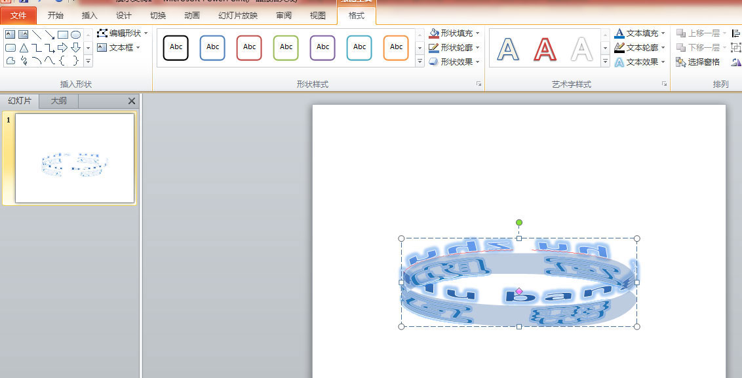Open the 形状填充 shape fill dropdown
The image size is (742, 378).
click(x=455, y=33)
